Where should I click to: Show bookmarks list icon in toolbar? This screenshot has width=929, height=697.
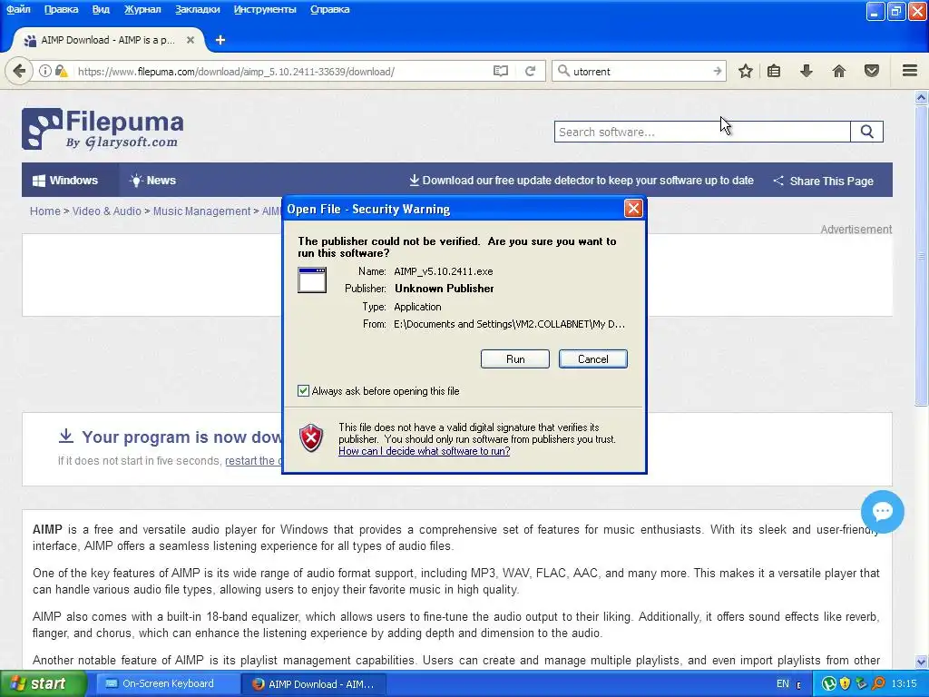(774, 71)
